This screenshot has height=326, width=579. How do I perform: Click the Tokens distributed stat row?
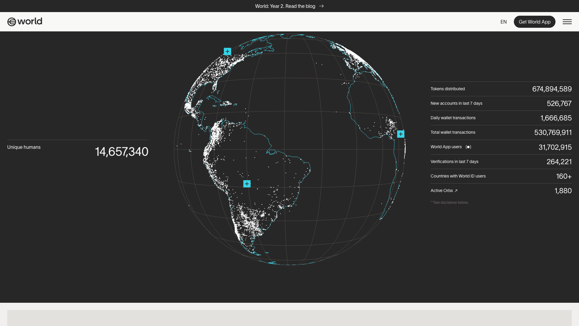(501, 89)
